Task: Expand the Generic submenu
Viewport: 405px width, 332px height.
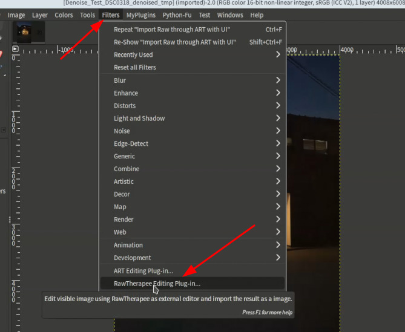Action: point(193,157)
